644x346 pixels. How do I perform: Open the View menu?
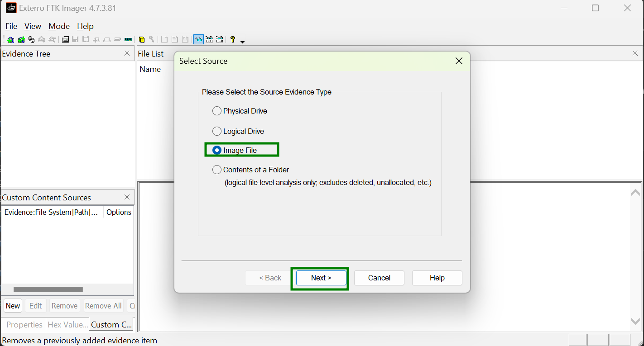click(33, 26)
